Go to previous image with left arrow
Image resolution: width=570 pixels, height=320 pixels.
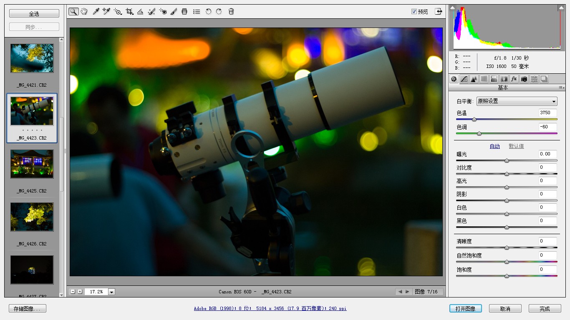click(x=400, y=292)
